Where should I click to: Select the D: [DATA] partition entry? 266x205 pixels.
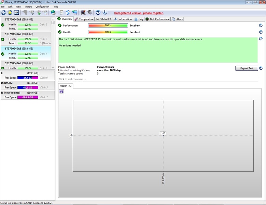pos(27,85)
